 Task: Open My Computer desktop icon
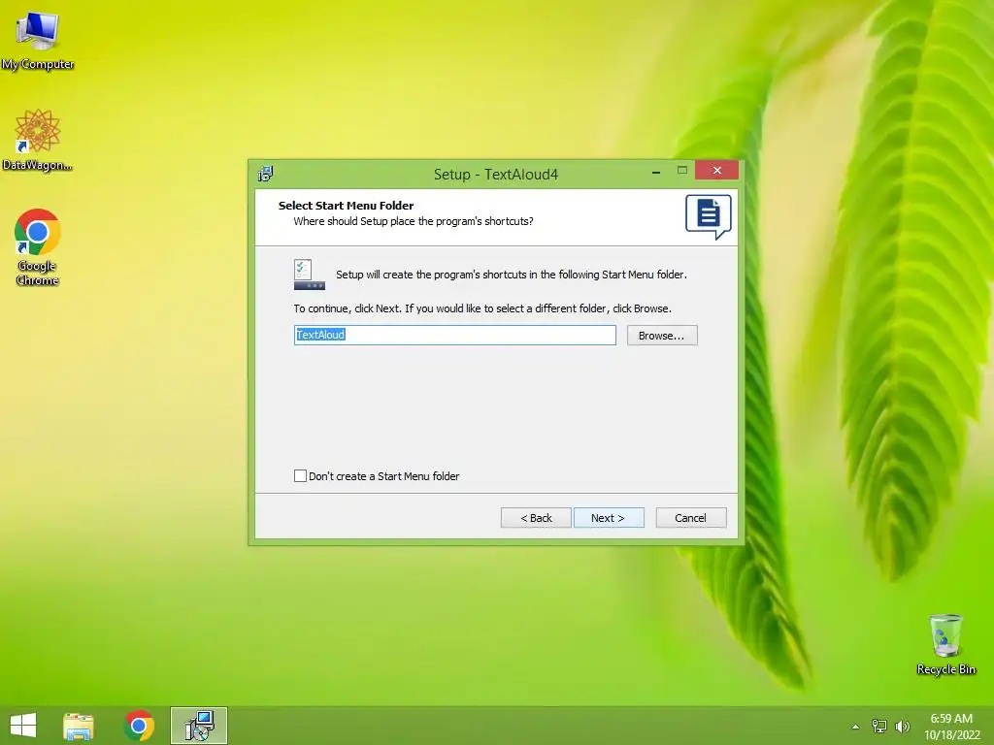tap(38, 39)
